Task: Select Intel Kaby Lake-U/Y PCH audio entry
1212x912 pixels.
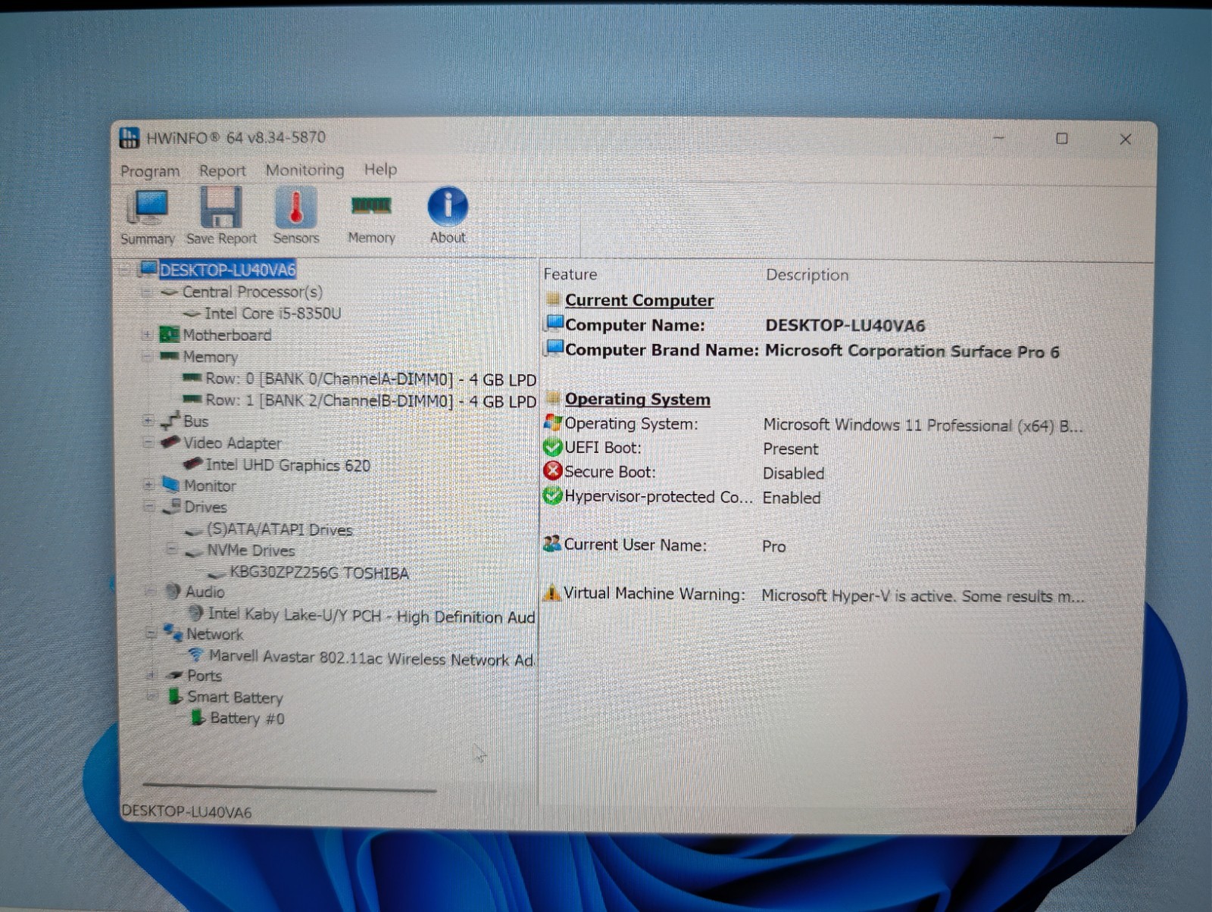Action: pos(371,616)
